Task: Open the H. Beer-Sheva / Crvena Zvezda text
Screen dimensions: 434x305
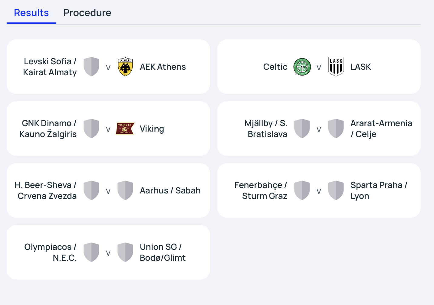Action: pos(46,190)
